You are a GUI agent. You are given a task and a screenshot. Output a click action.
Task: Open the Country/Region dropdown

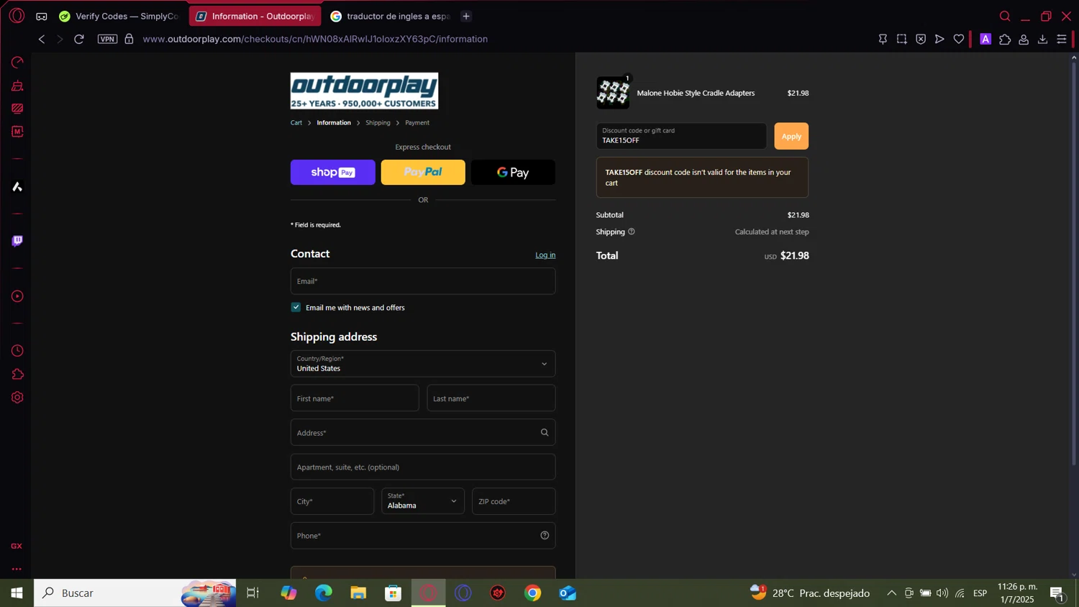(423, 364)
